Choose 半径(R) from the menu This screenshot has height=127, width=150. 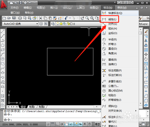tap(120, 39)
